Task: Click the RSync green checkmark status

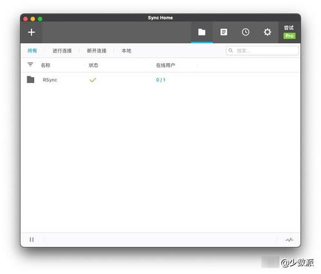Action: click(93, 80)
